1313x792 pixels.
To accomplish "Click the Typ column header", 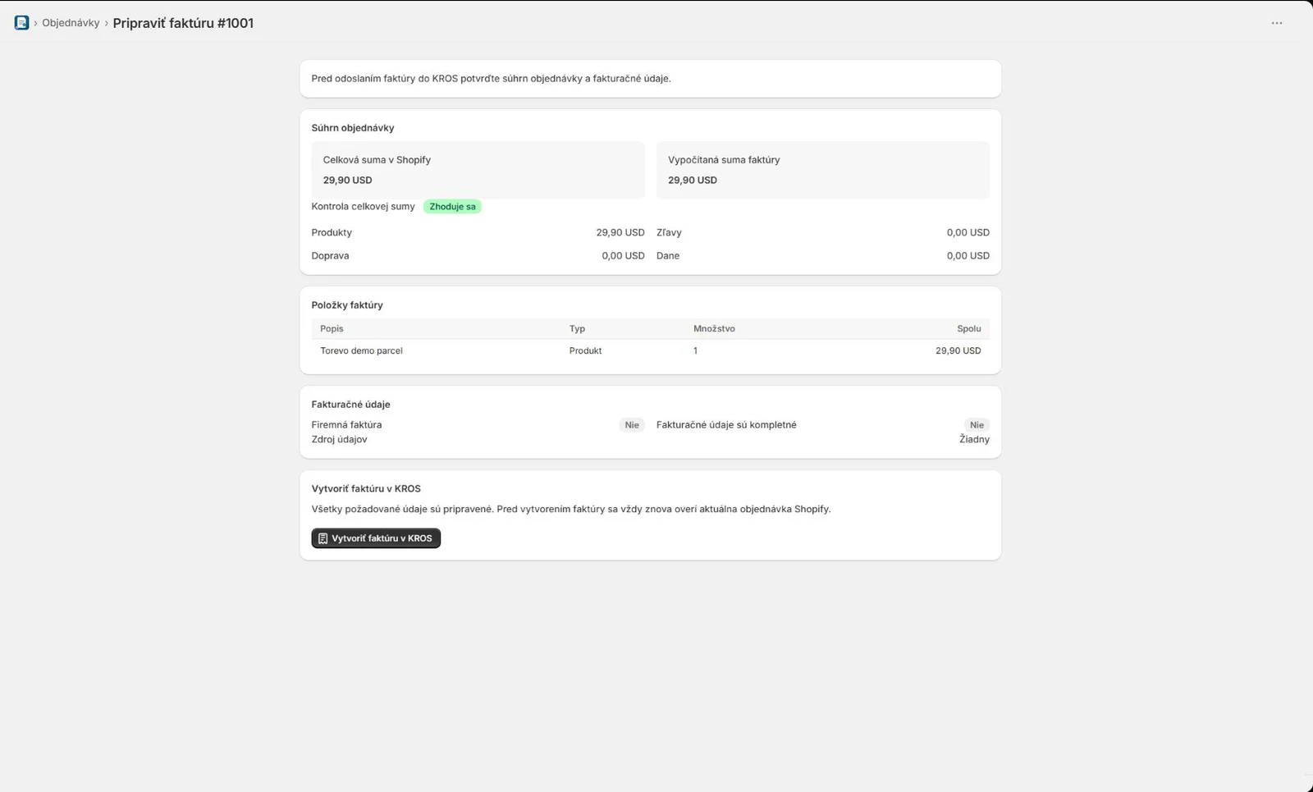I will 577,328.
